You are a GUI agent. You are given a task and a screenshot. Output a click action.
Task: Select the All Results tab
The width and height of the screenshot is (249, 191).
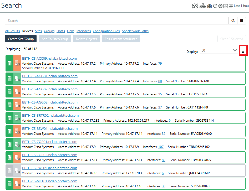12,31
